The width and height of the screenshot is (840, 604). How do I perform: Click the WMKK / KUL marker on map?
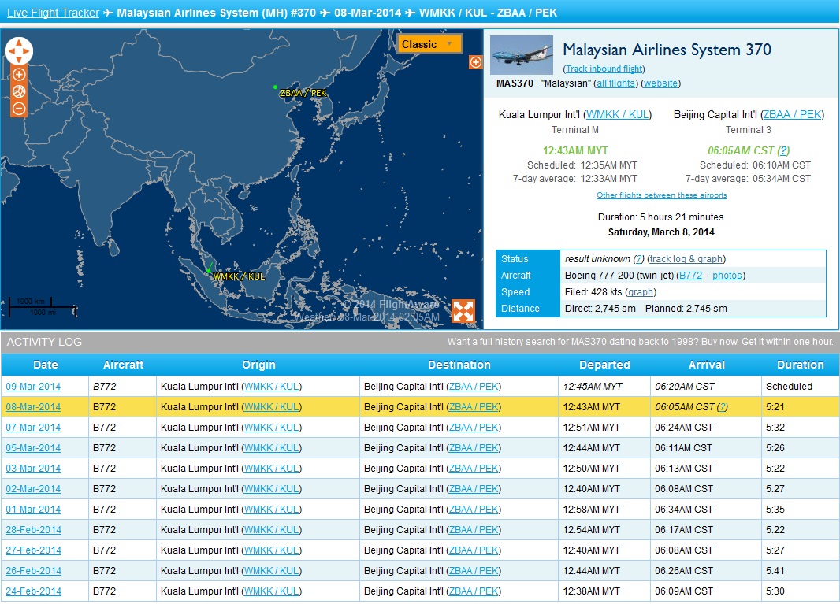[209, 270]
